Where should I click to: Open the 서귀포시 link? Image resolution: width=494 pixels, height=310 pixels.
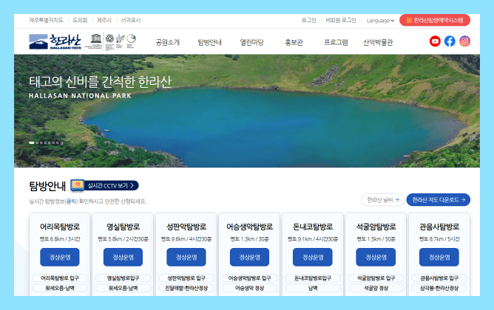coord(131,20)
